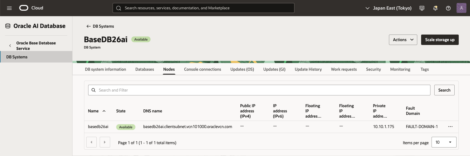Click the Public IP address (IPv4) header

point(247,111)
